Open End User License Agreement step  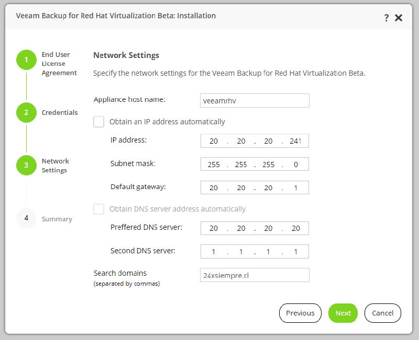(59, 64)
